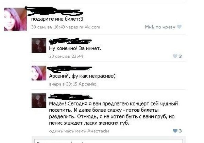
Task: Open the large purple-haired avatar of the post author
Action: 16,19
